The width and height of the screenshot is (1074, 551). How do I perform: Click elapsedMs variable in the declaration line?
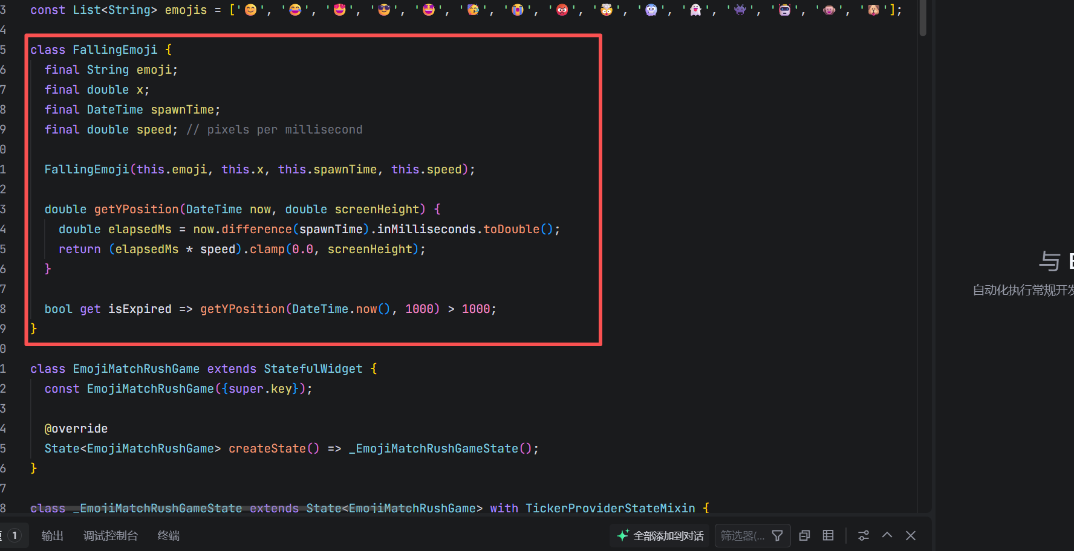point(140,229)
